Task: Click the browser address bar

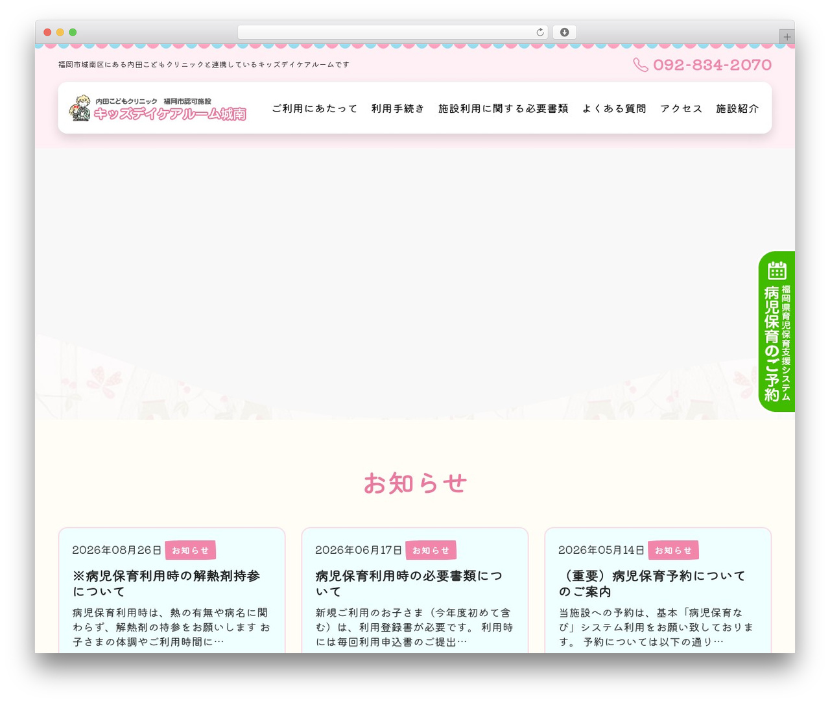Action: pos(392,32)
